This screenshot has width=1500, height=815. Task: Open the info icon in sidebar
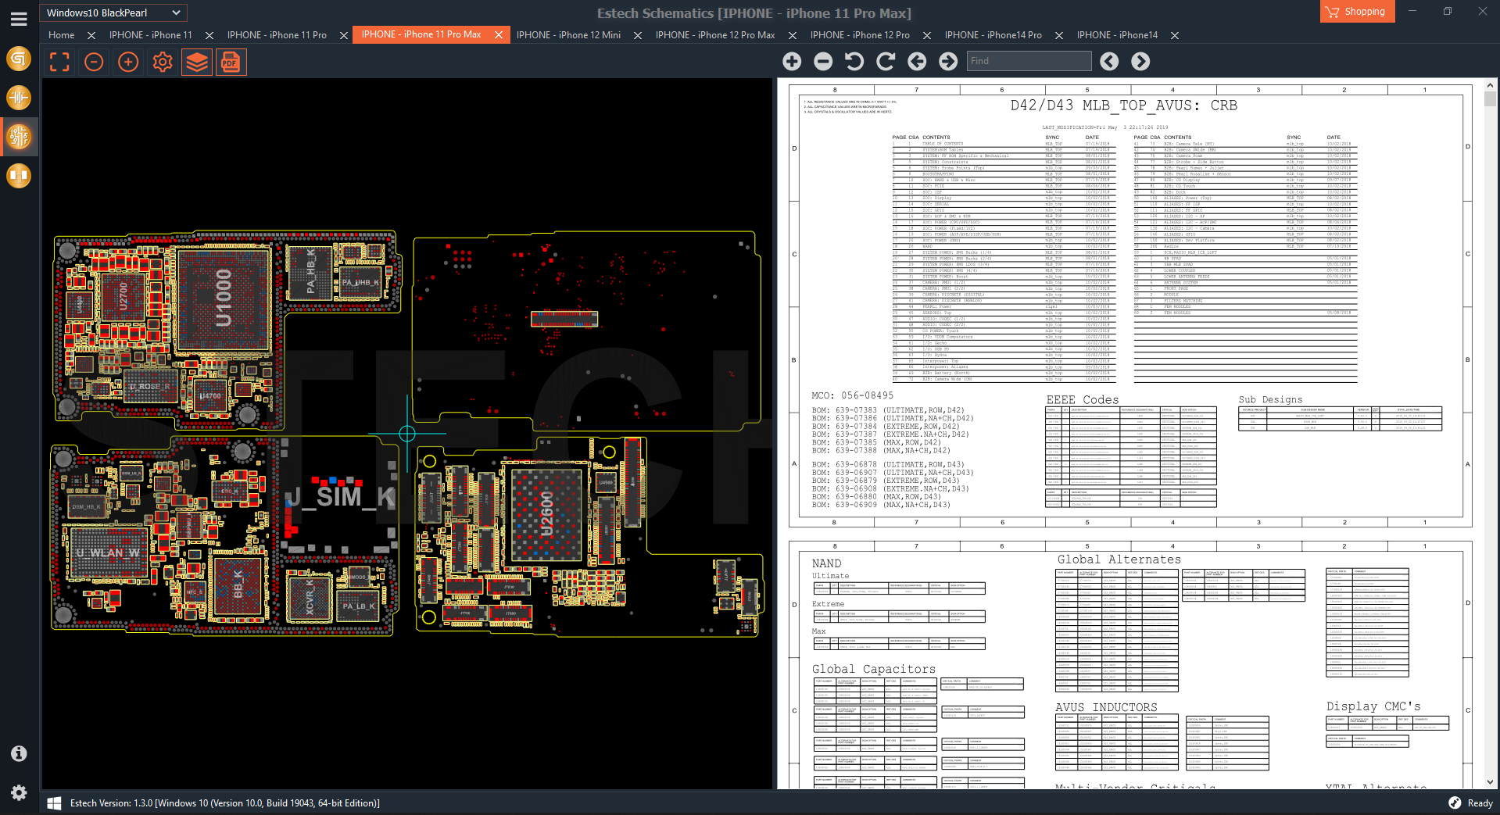(19, 753)
